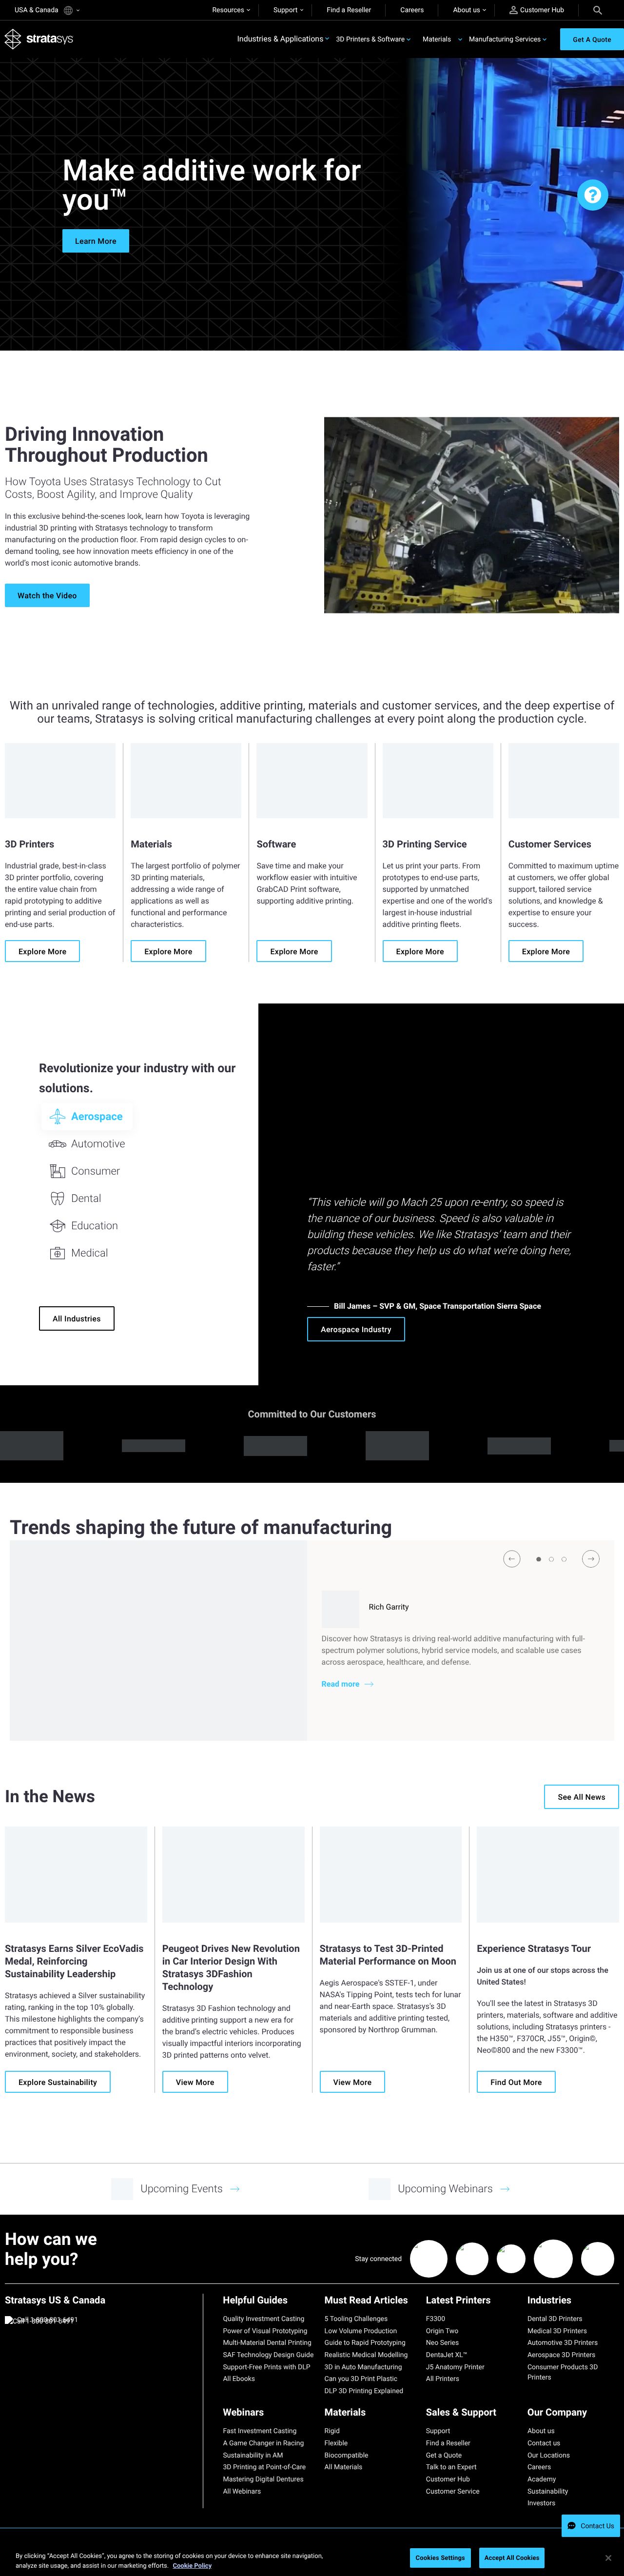Open Careers in top bar

tap(412, 10)
